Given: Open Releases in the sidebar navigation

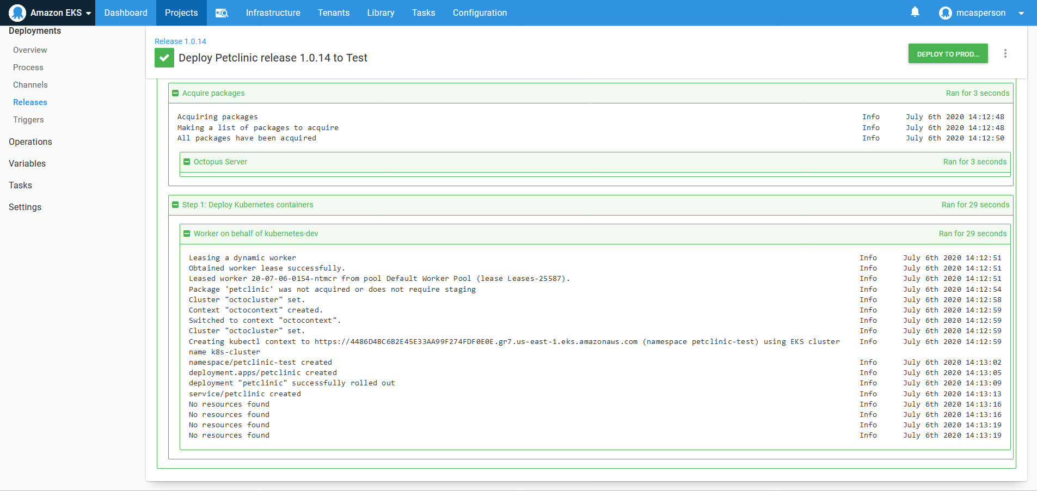Looking at the screenshot, I should click(30, 102).
